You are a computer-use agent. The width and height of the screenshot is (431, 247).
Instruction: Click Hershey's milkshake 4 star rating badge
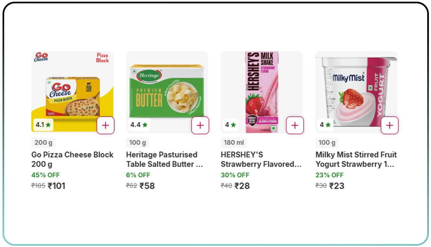coord(230,125)
